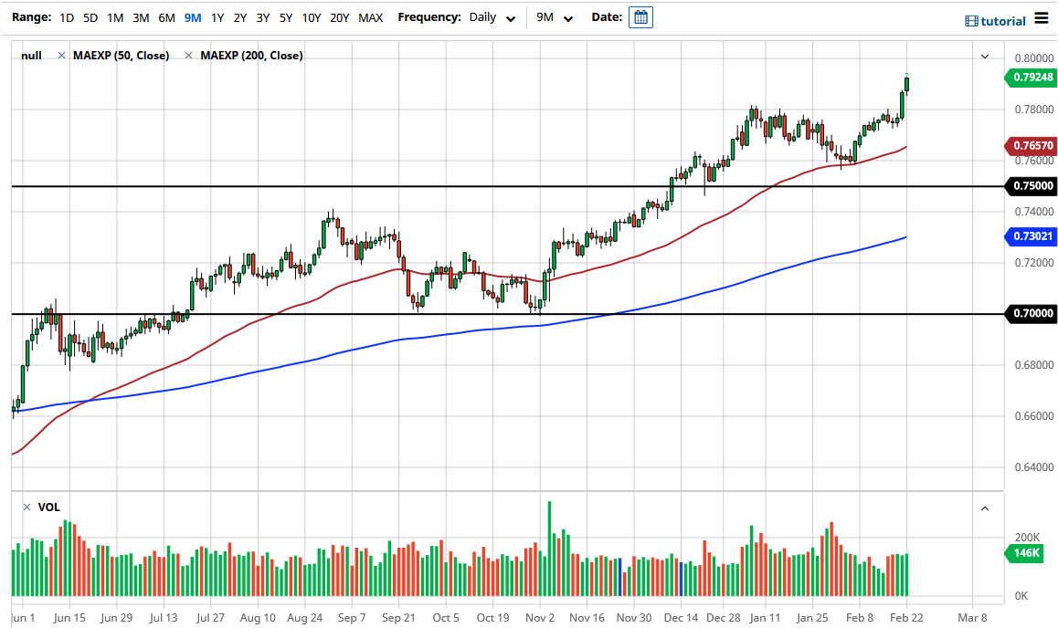Image resolution: width=1058 pixels, height=628 pixels.
Task: Select the highlighted 9M range tab
Action: click(x=192, y=16)
